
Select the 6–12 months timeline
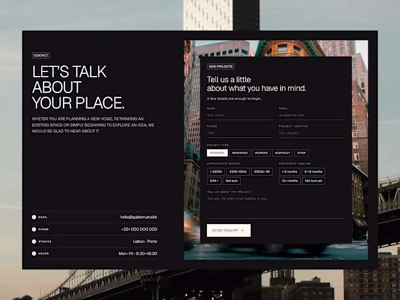pos(314,171)
